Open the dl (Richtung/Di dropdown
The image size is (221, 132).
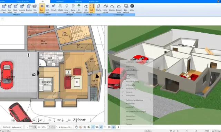click(x=66, y=127)
